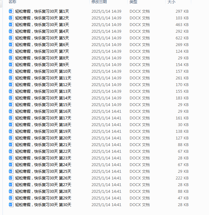Click the document icon for 第12天 file
Screen dimensions: 209x215
coord(11,84)
